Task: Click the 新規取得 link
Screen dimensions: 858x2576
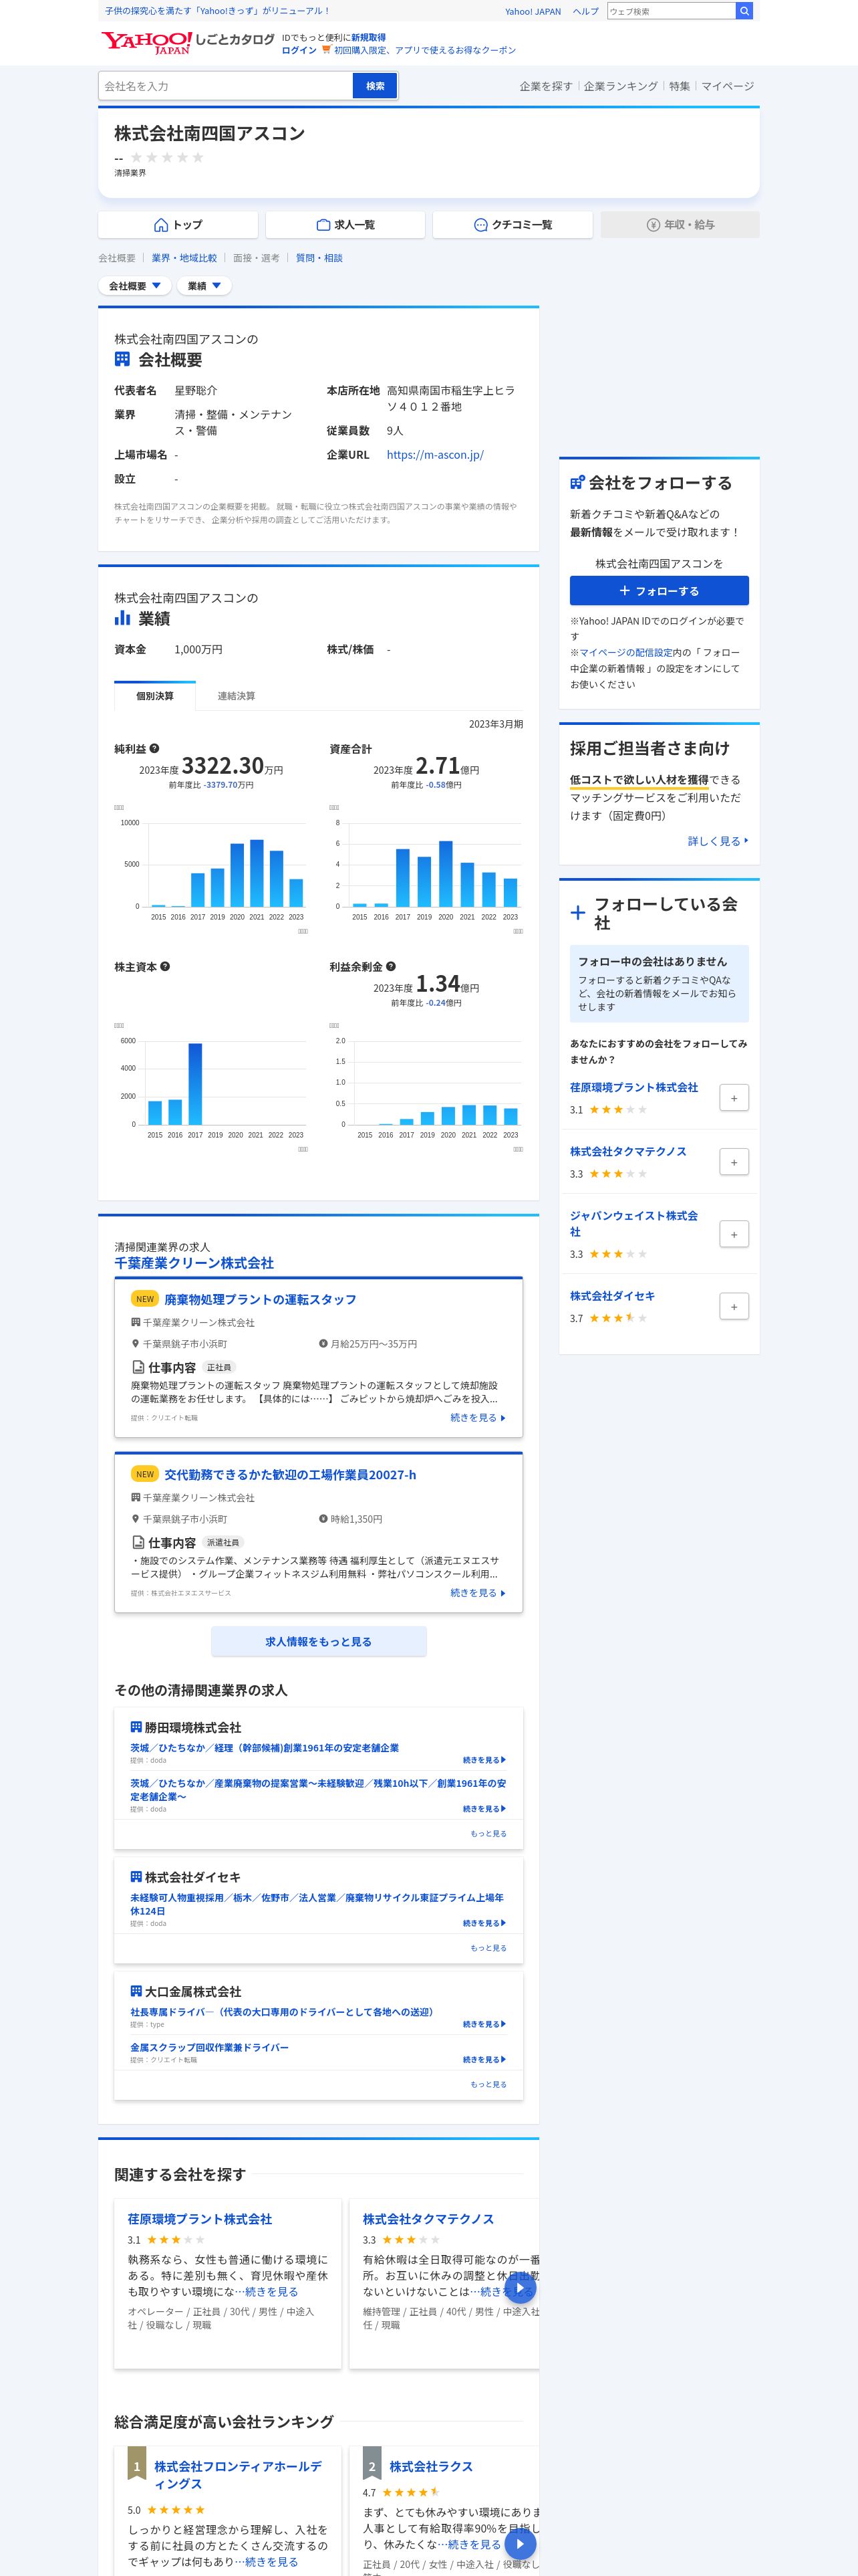Action: click(x=369, y=37)
